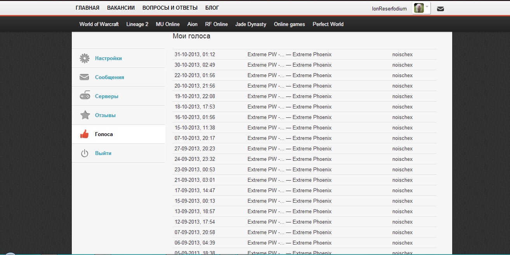The image size is (510, 255).
Task: Click date 17-09-2013, 14:47
Action: click(x=195, y=191)
